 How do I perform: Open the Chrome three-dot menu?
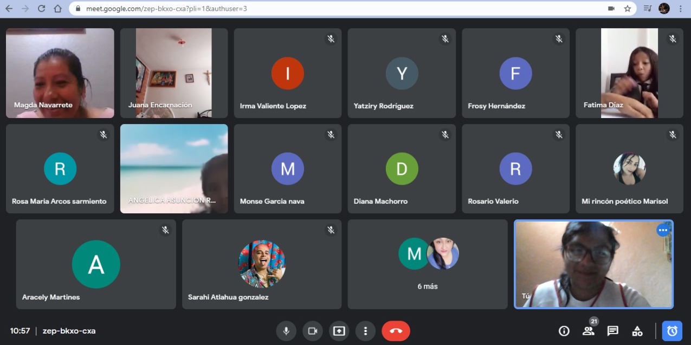point(680,9)
